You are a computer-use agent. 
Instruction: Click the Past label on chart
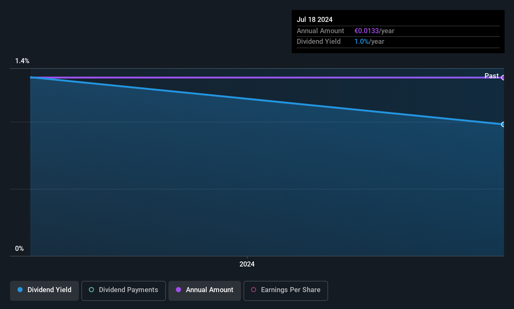click(x=491, y=76)
